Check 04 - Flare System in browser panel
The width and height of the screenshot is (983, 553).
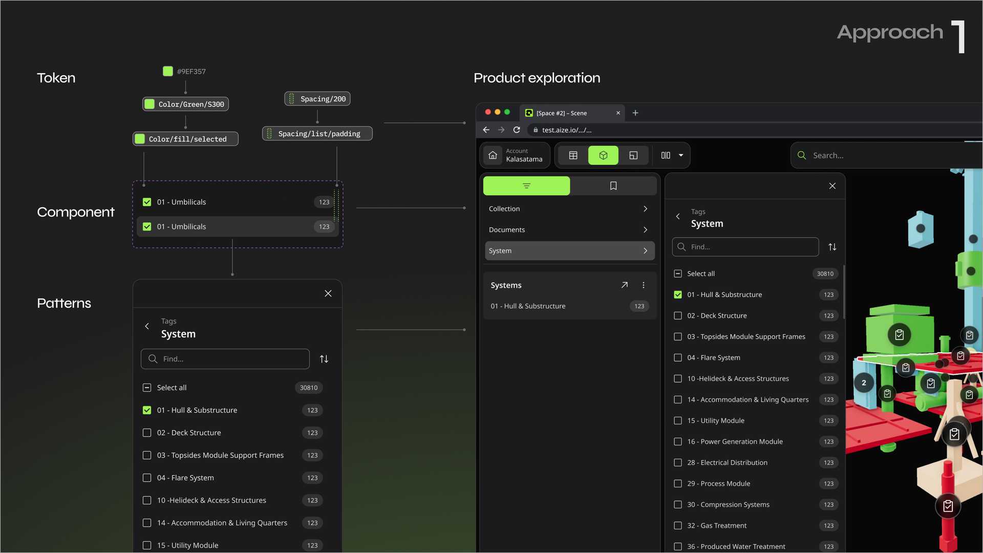click(x=678, y=357)
